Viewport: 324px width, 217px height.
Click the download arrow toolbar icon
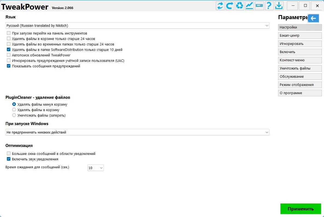[x=279, y=5]
